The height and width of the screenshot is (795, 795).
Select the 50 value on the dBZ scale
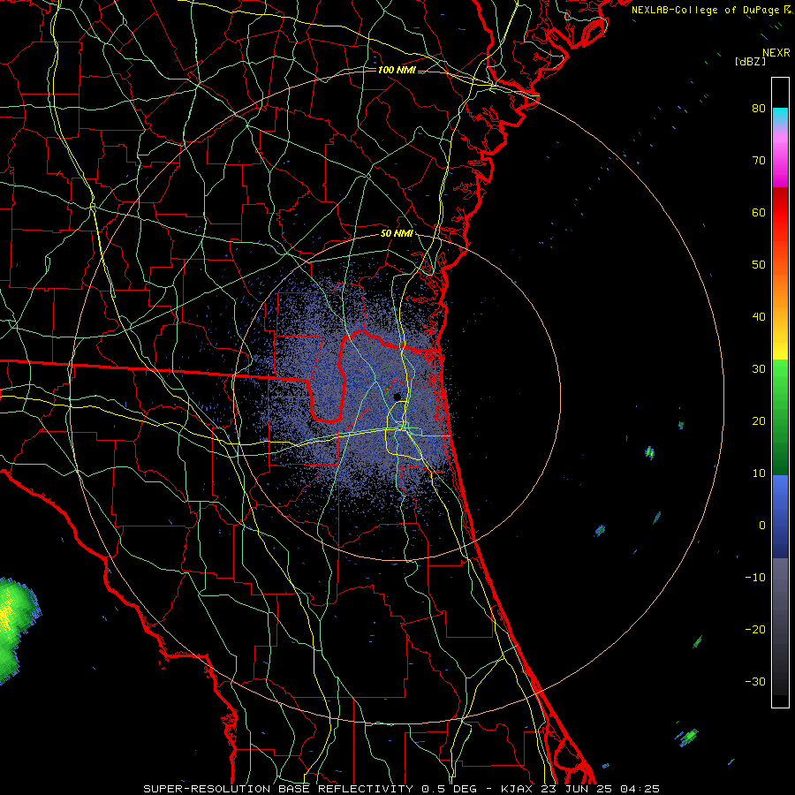(759, 265)
